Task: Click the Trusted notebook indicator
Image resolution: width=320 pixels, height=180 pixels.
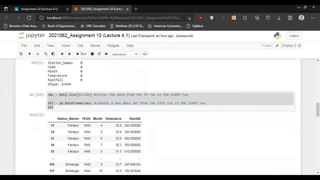Action: (x=266, y=45)
